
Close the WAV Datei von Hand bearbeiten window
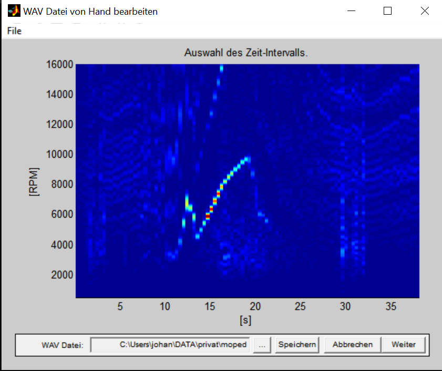425,11
